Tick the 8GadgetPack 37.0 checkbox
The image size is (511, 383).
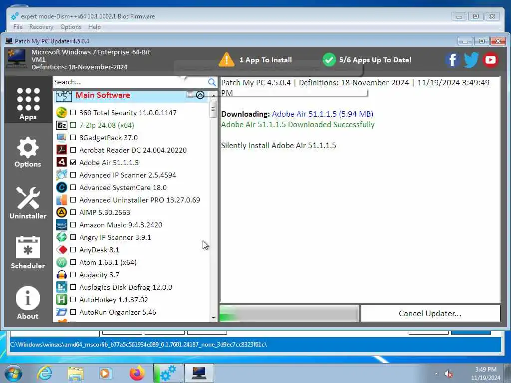tap(73, 138)
